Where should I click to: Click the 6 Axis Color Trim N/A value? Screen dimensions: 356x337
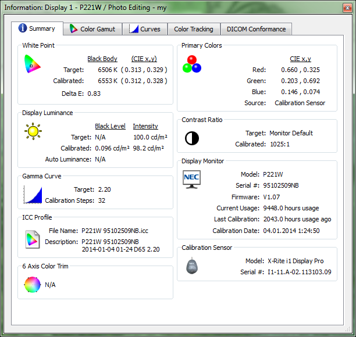[50, 285]
